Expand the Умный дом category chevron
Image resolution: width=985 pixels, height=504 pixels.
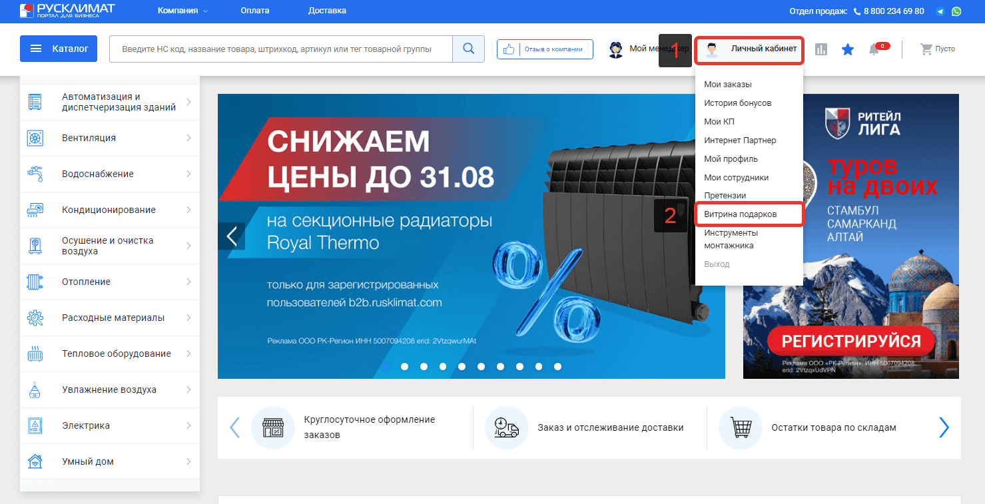(188, 461)
